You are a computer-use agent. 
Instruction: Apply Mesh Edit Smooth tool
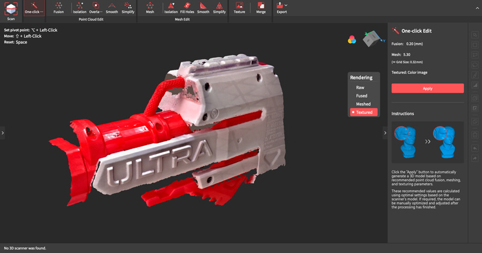tap(203, 8)
